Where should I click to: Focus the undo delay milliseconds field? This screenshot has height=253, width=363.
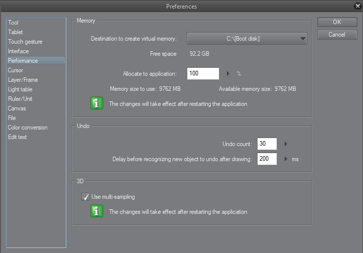click(267, 159)
